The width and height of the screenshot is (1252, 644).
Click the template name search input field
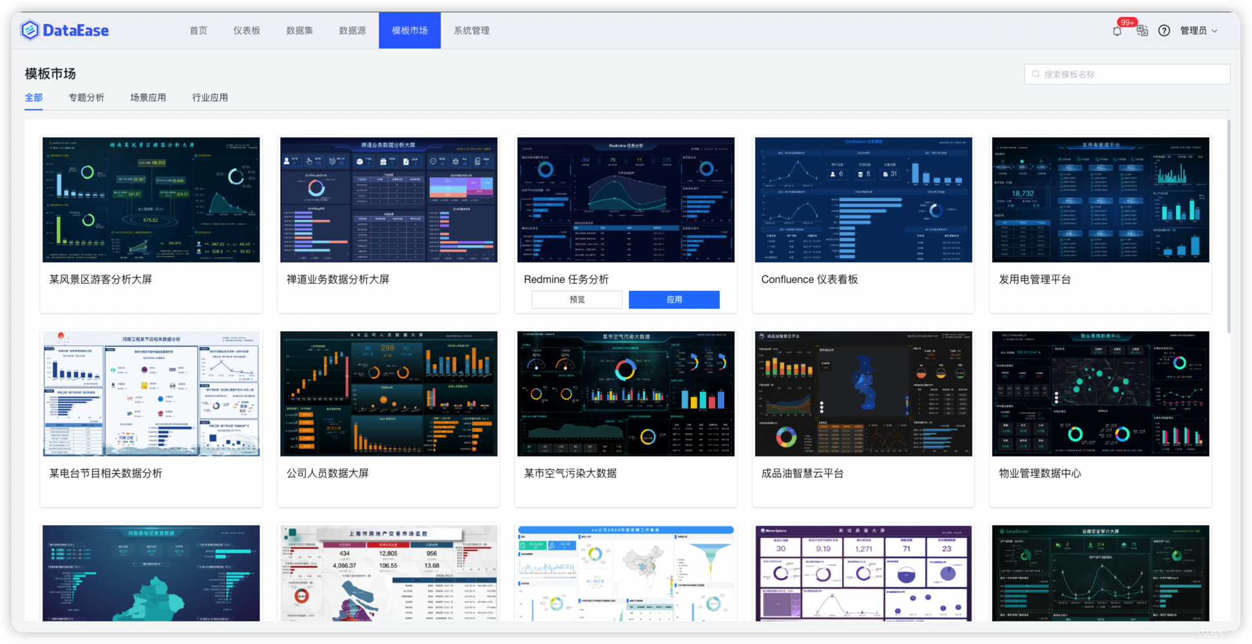click(1126, 73)
